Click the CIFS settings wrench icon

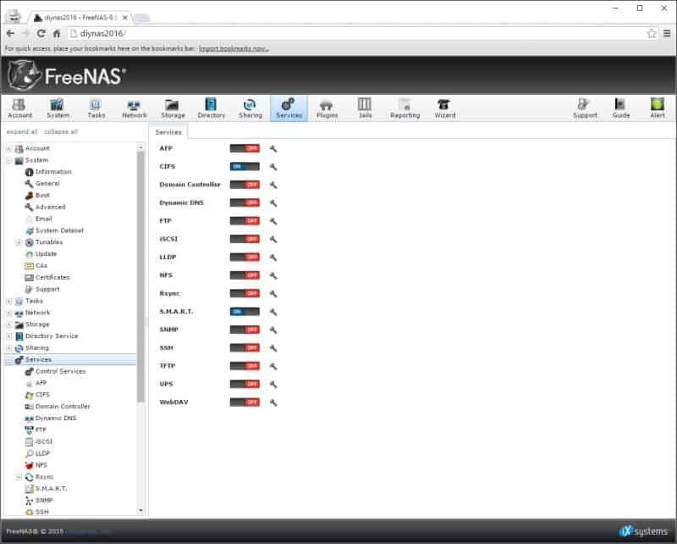[272, 167]
